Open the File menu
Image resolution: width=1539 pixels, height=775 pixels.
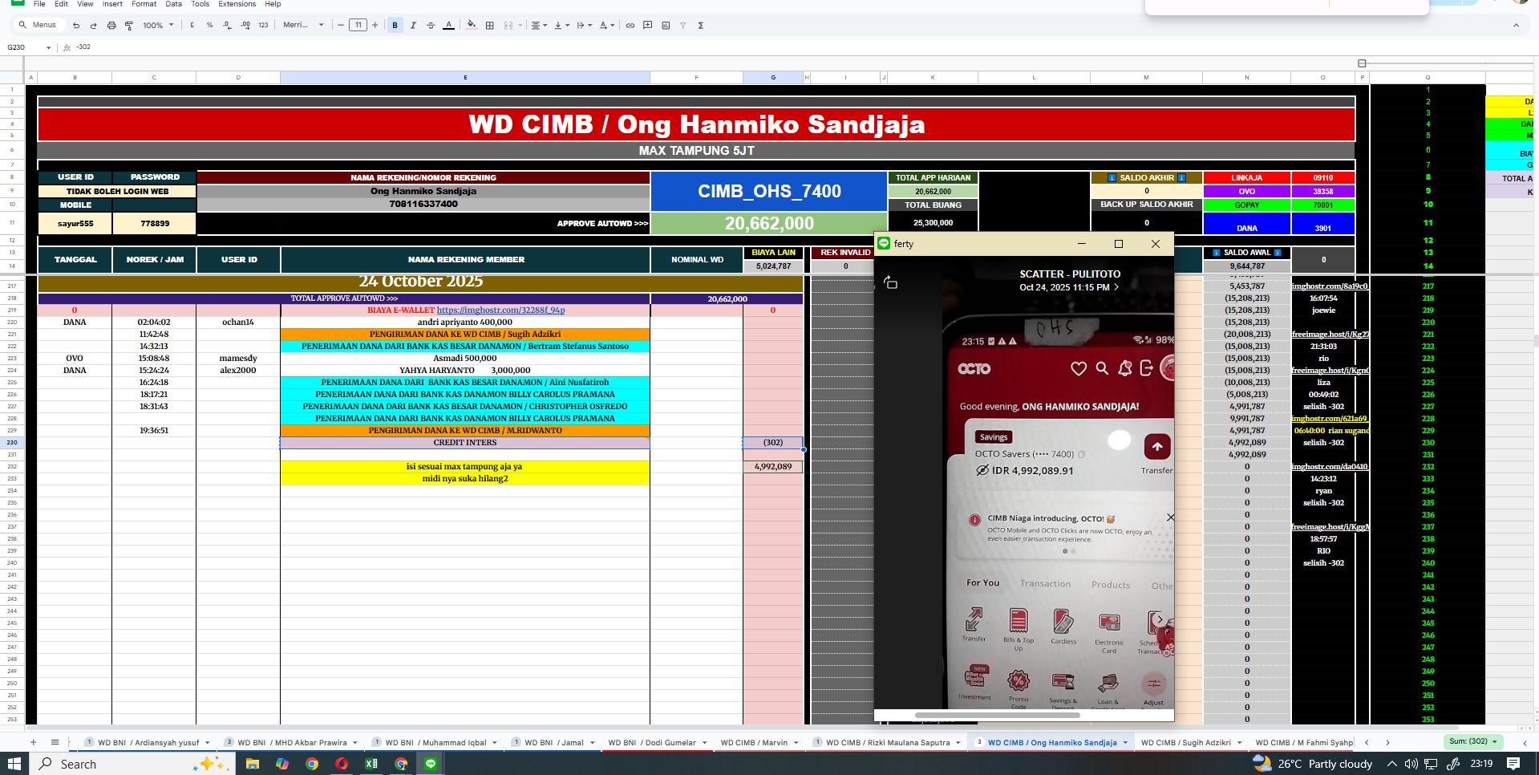pyautogui.click(x=39, y=4)
